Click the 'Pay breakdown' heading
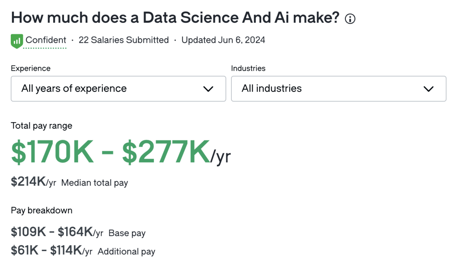 click(42, 210)
